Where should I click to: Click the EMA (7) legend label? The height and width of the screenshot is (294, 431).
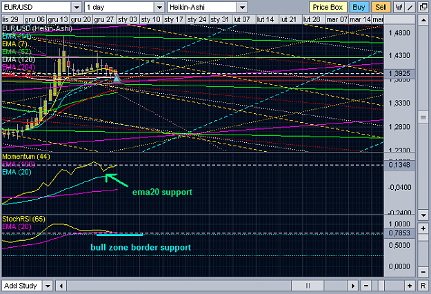(x=14, y=44)
